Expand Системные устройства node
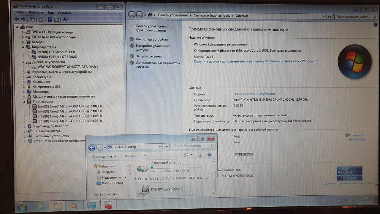This screenshot has width=380, height=214. click(25, 136)
